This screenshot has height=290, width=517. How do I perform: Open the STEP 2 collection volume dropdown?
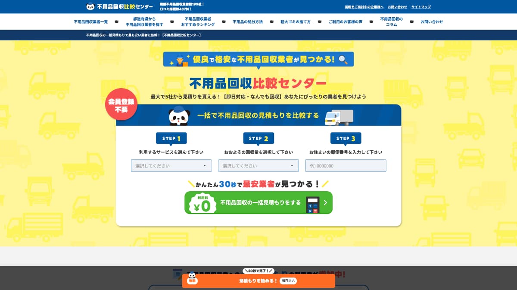(258, 165)
